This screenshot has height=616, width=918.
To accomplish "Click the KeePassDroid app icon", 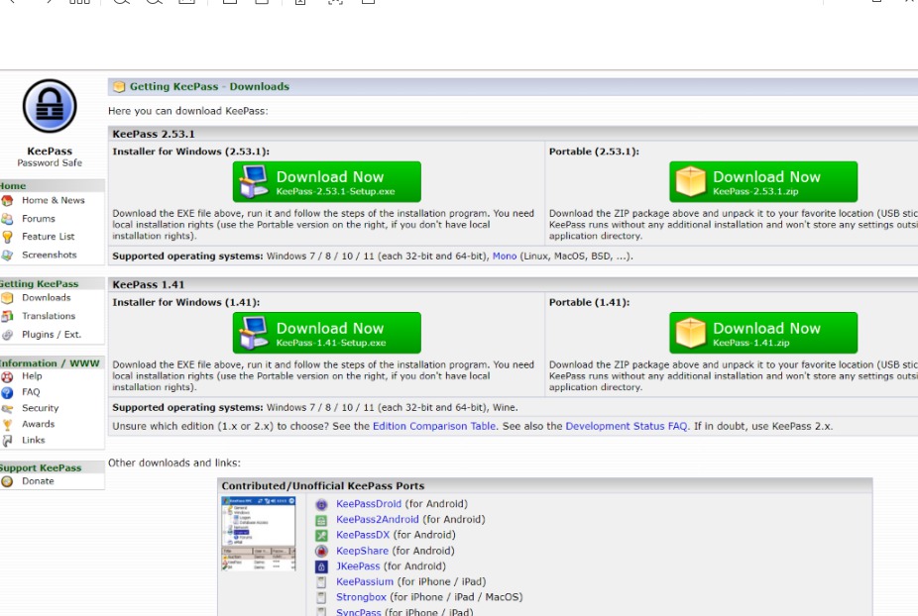I will 321,504.
